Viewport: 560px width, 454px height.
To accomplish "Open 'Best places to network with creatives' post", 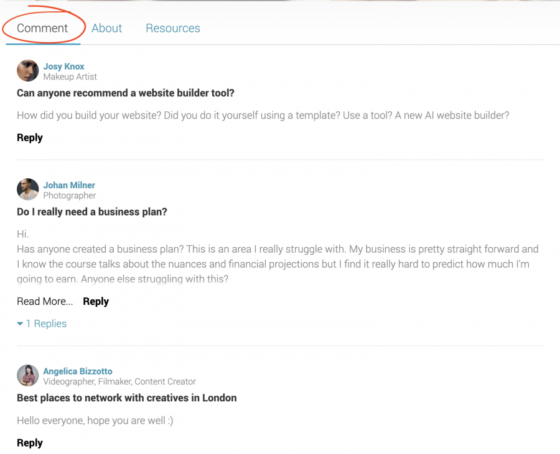I will point(126,397).
